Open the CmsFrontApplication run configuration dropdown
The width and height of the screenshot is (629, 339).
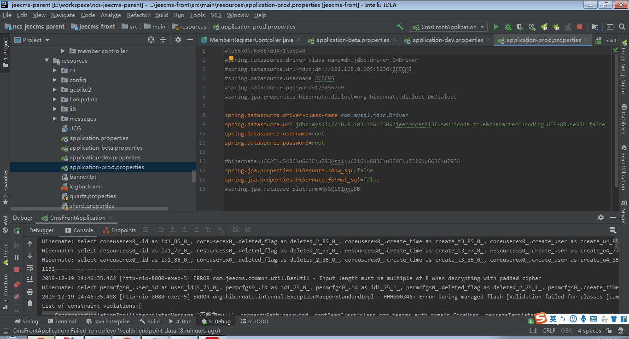tap(448, 27)
